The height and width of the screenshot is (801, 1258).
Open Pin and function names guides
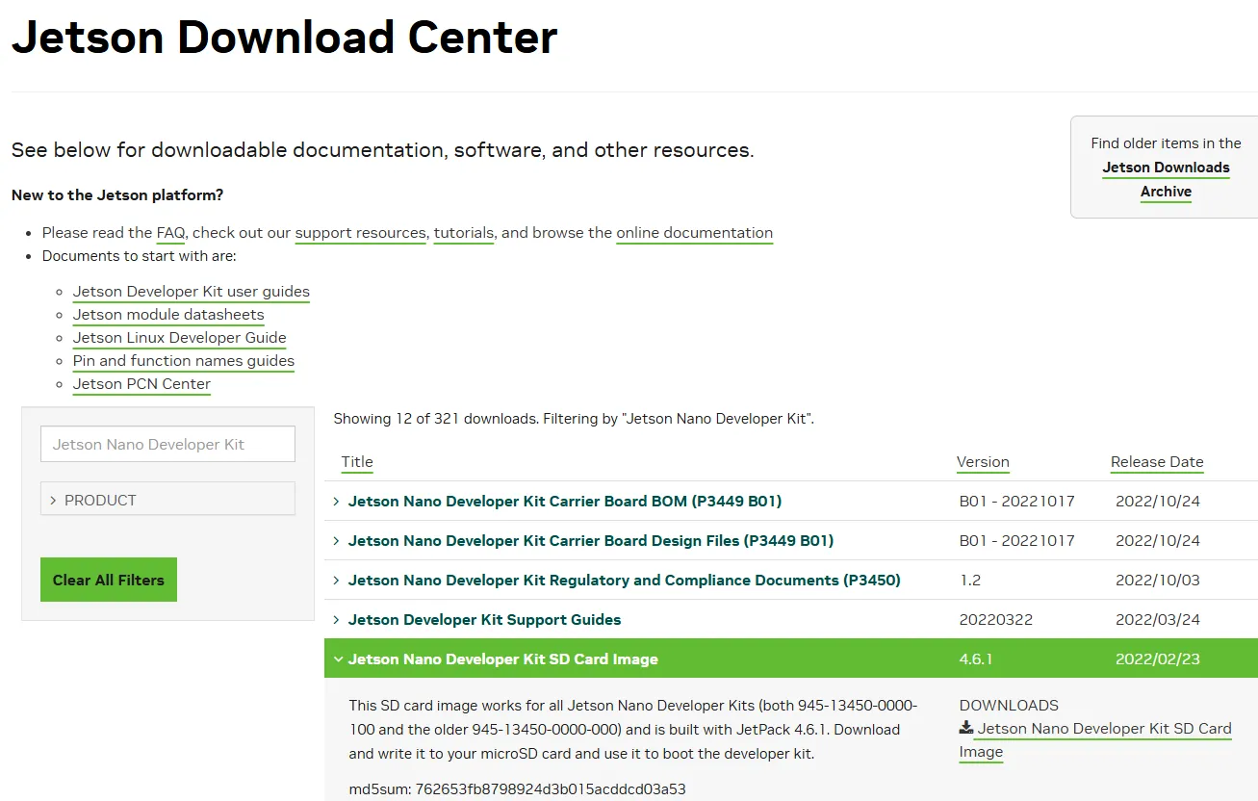(x=184, y=361)
